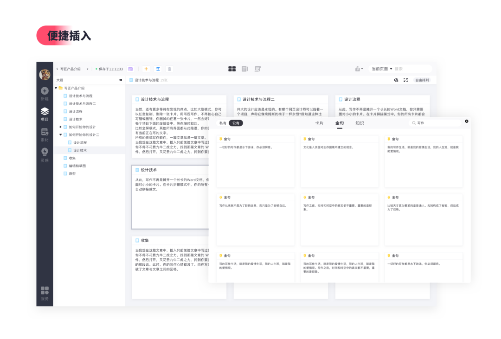The image size is (501, 339).
Task: Click the 大纲 panel heading
Action: [60, 80]
